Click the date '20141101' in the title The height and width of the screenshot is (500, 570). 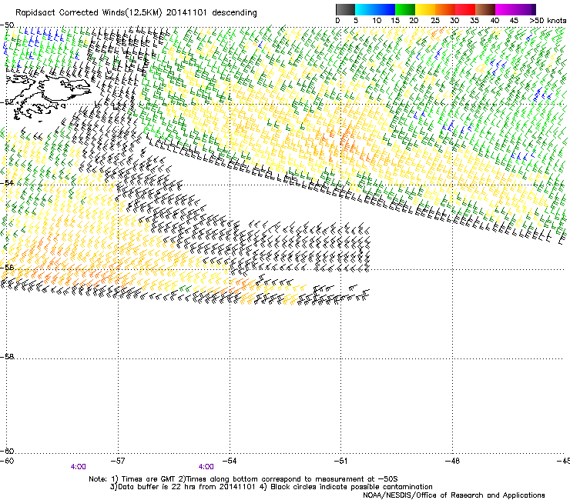point(186,12)
